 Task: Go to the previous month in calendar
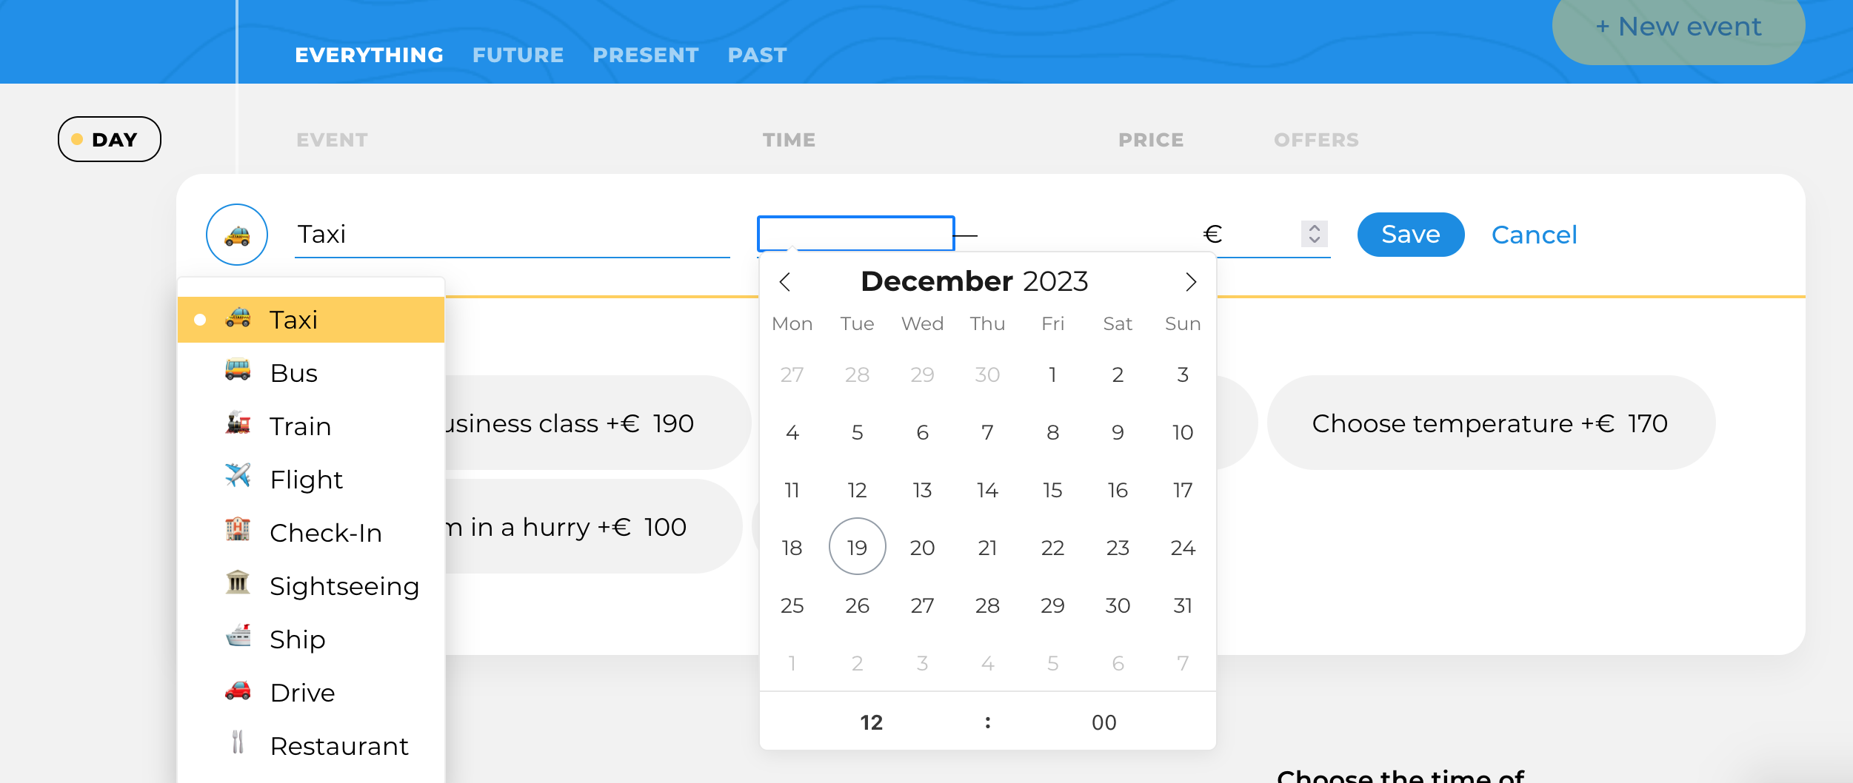point(785,282)
